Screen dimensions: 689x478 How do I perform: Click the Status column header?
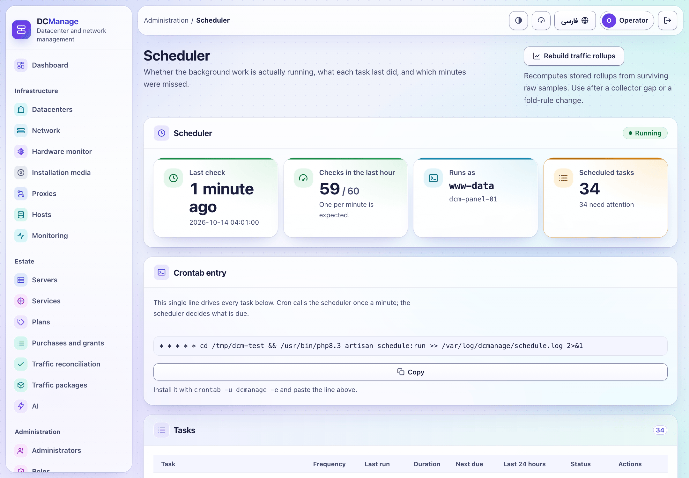click(x=581, y=464)
